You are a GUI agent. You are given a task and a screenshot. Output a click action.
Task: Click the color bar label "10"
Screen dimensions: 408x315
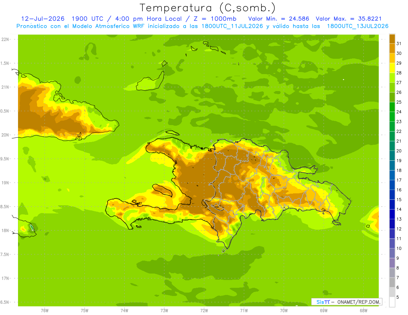[399, 248]
